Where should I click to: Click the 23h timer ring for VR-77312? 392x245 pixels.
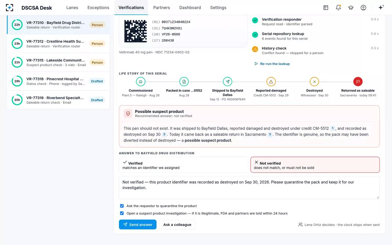tap(17, 44)
